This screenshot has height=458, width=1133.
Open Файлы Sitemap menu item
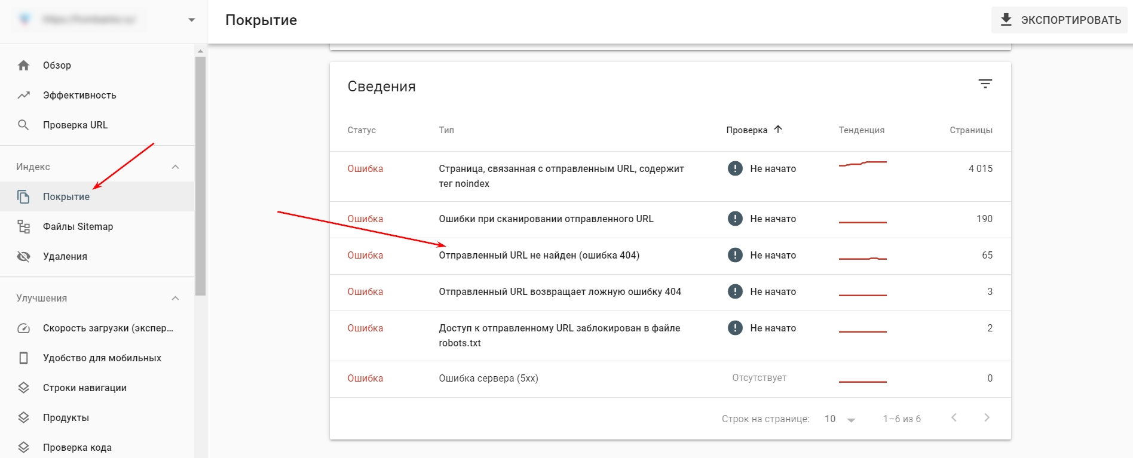tap(97, 226)
